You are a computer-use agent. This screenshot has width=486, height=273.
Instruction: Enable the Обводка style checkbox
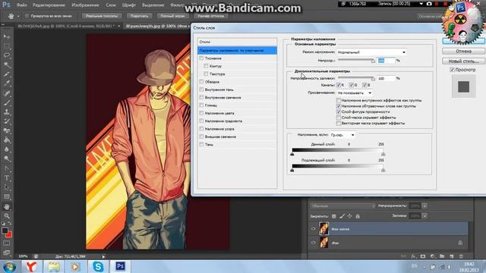click(202, 82)
